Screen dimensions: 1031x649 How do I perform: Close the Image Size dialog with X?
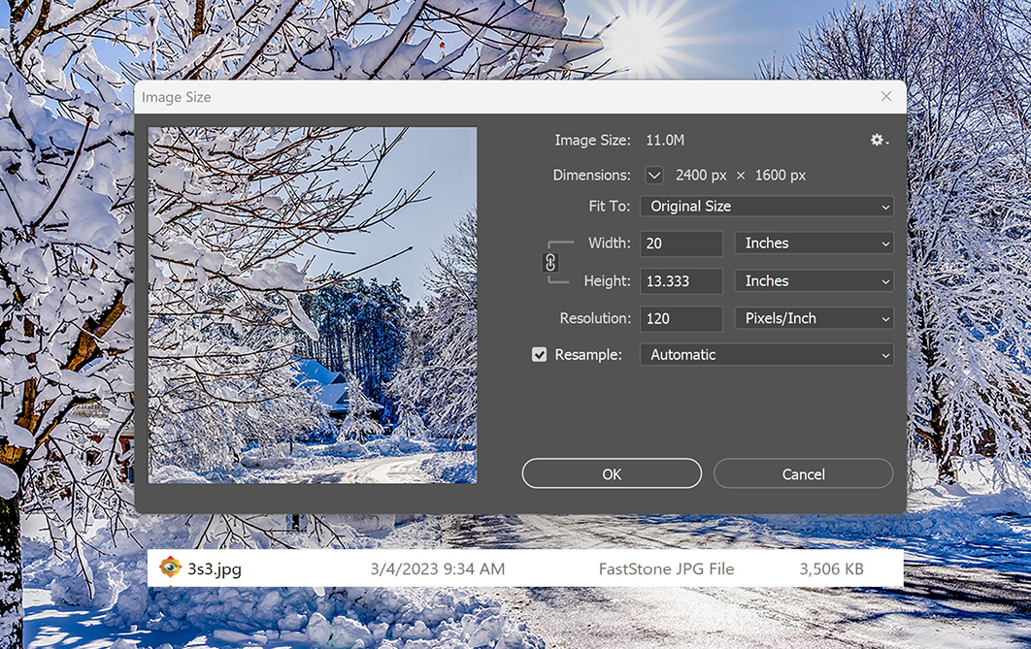pyautogui.click(x=885, y=97)
